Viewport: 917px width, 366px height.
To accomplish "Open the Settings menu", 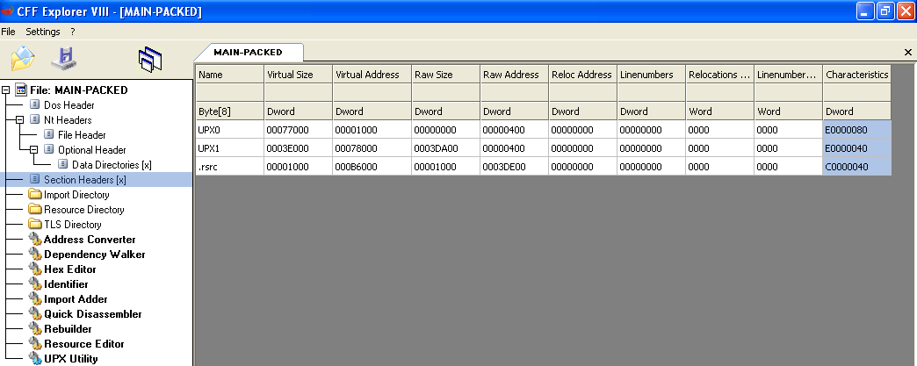I will click(x=43, y=32).
